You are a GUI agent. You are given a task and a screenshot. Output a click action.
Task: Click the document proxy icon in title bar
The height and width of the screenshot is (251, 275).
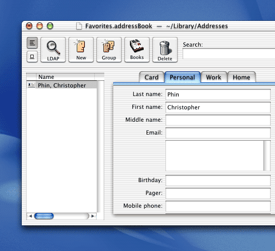click(79, 26)
